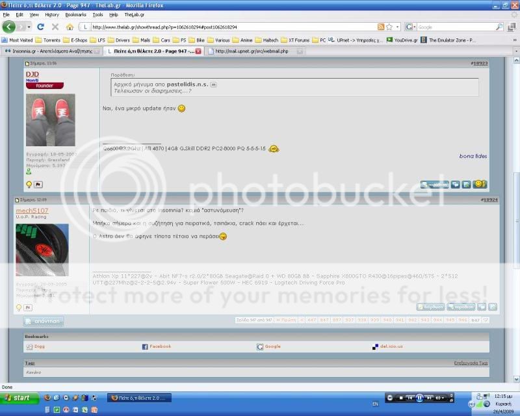520x416 pixels.
Task: Open the History menu
Action: 52,14
